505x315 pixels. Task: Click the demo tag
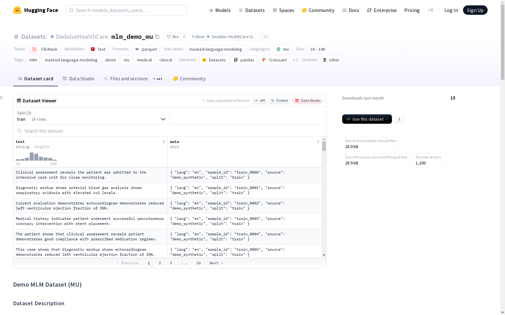(x=110, y=60)
